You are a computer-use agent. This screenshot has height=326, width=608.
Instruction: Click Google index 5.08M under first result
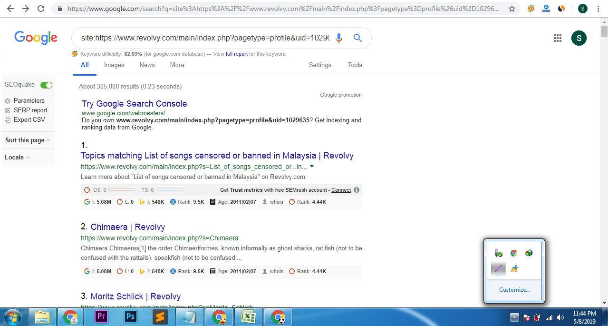click(x=97, y=202)
